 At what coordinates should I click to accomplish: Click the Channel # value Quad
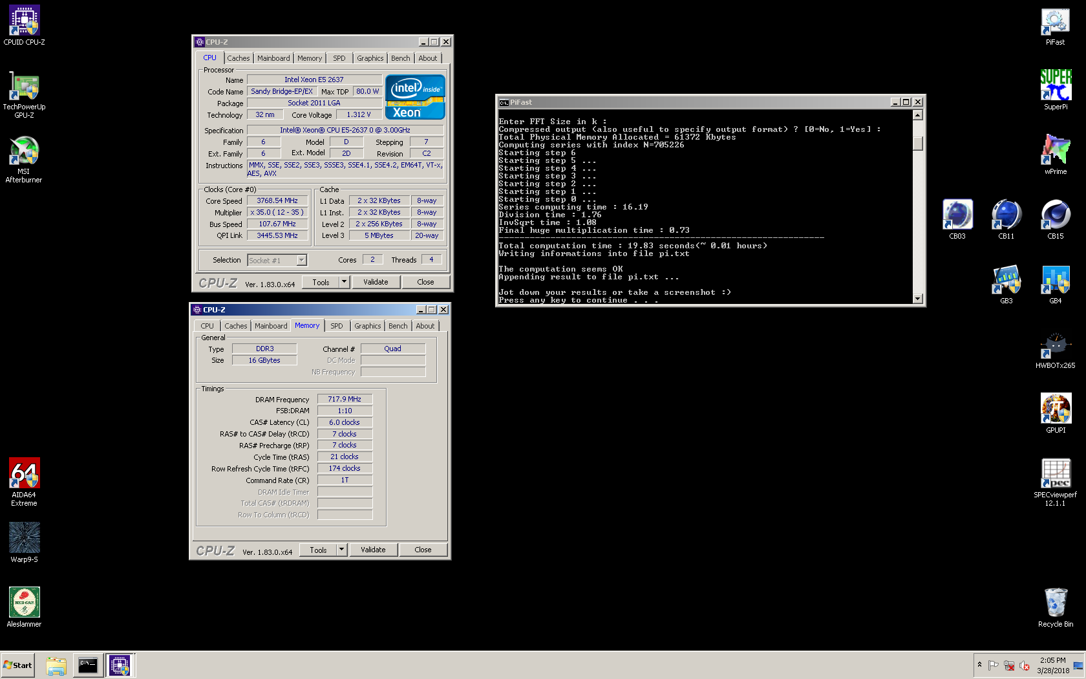tap(392, 349)
